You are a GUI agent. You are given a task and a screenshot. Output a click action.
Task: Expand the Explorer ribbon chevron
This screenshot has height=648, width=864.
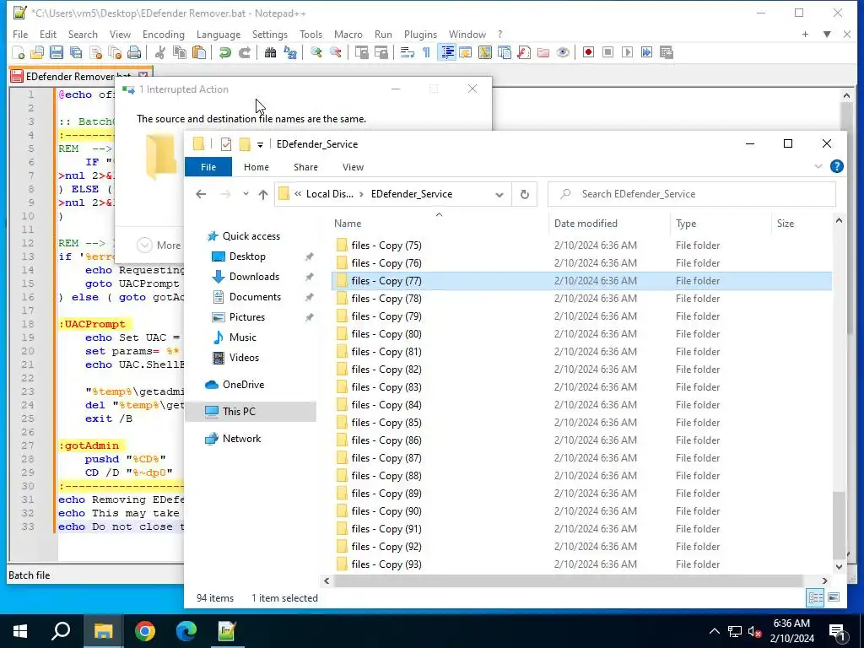click(x=818, y=166)
